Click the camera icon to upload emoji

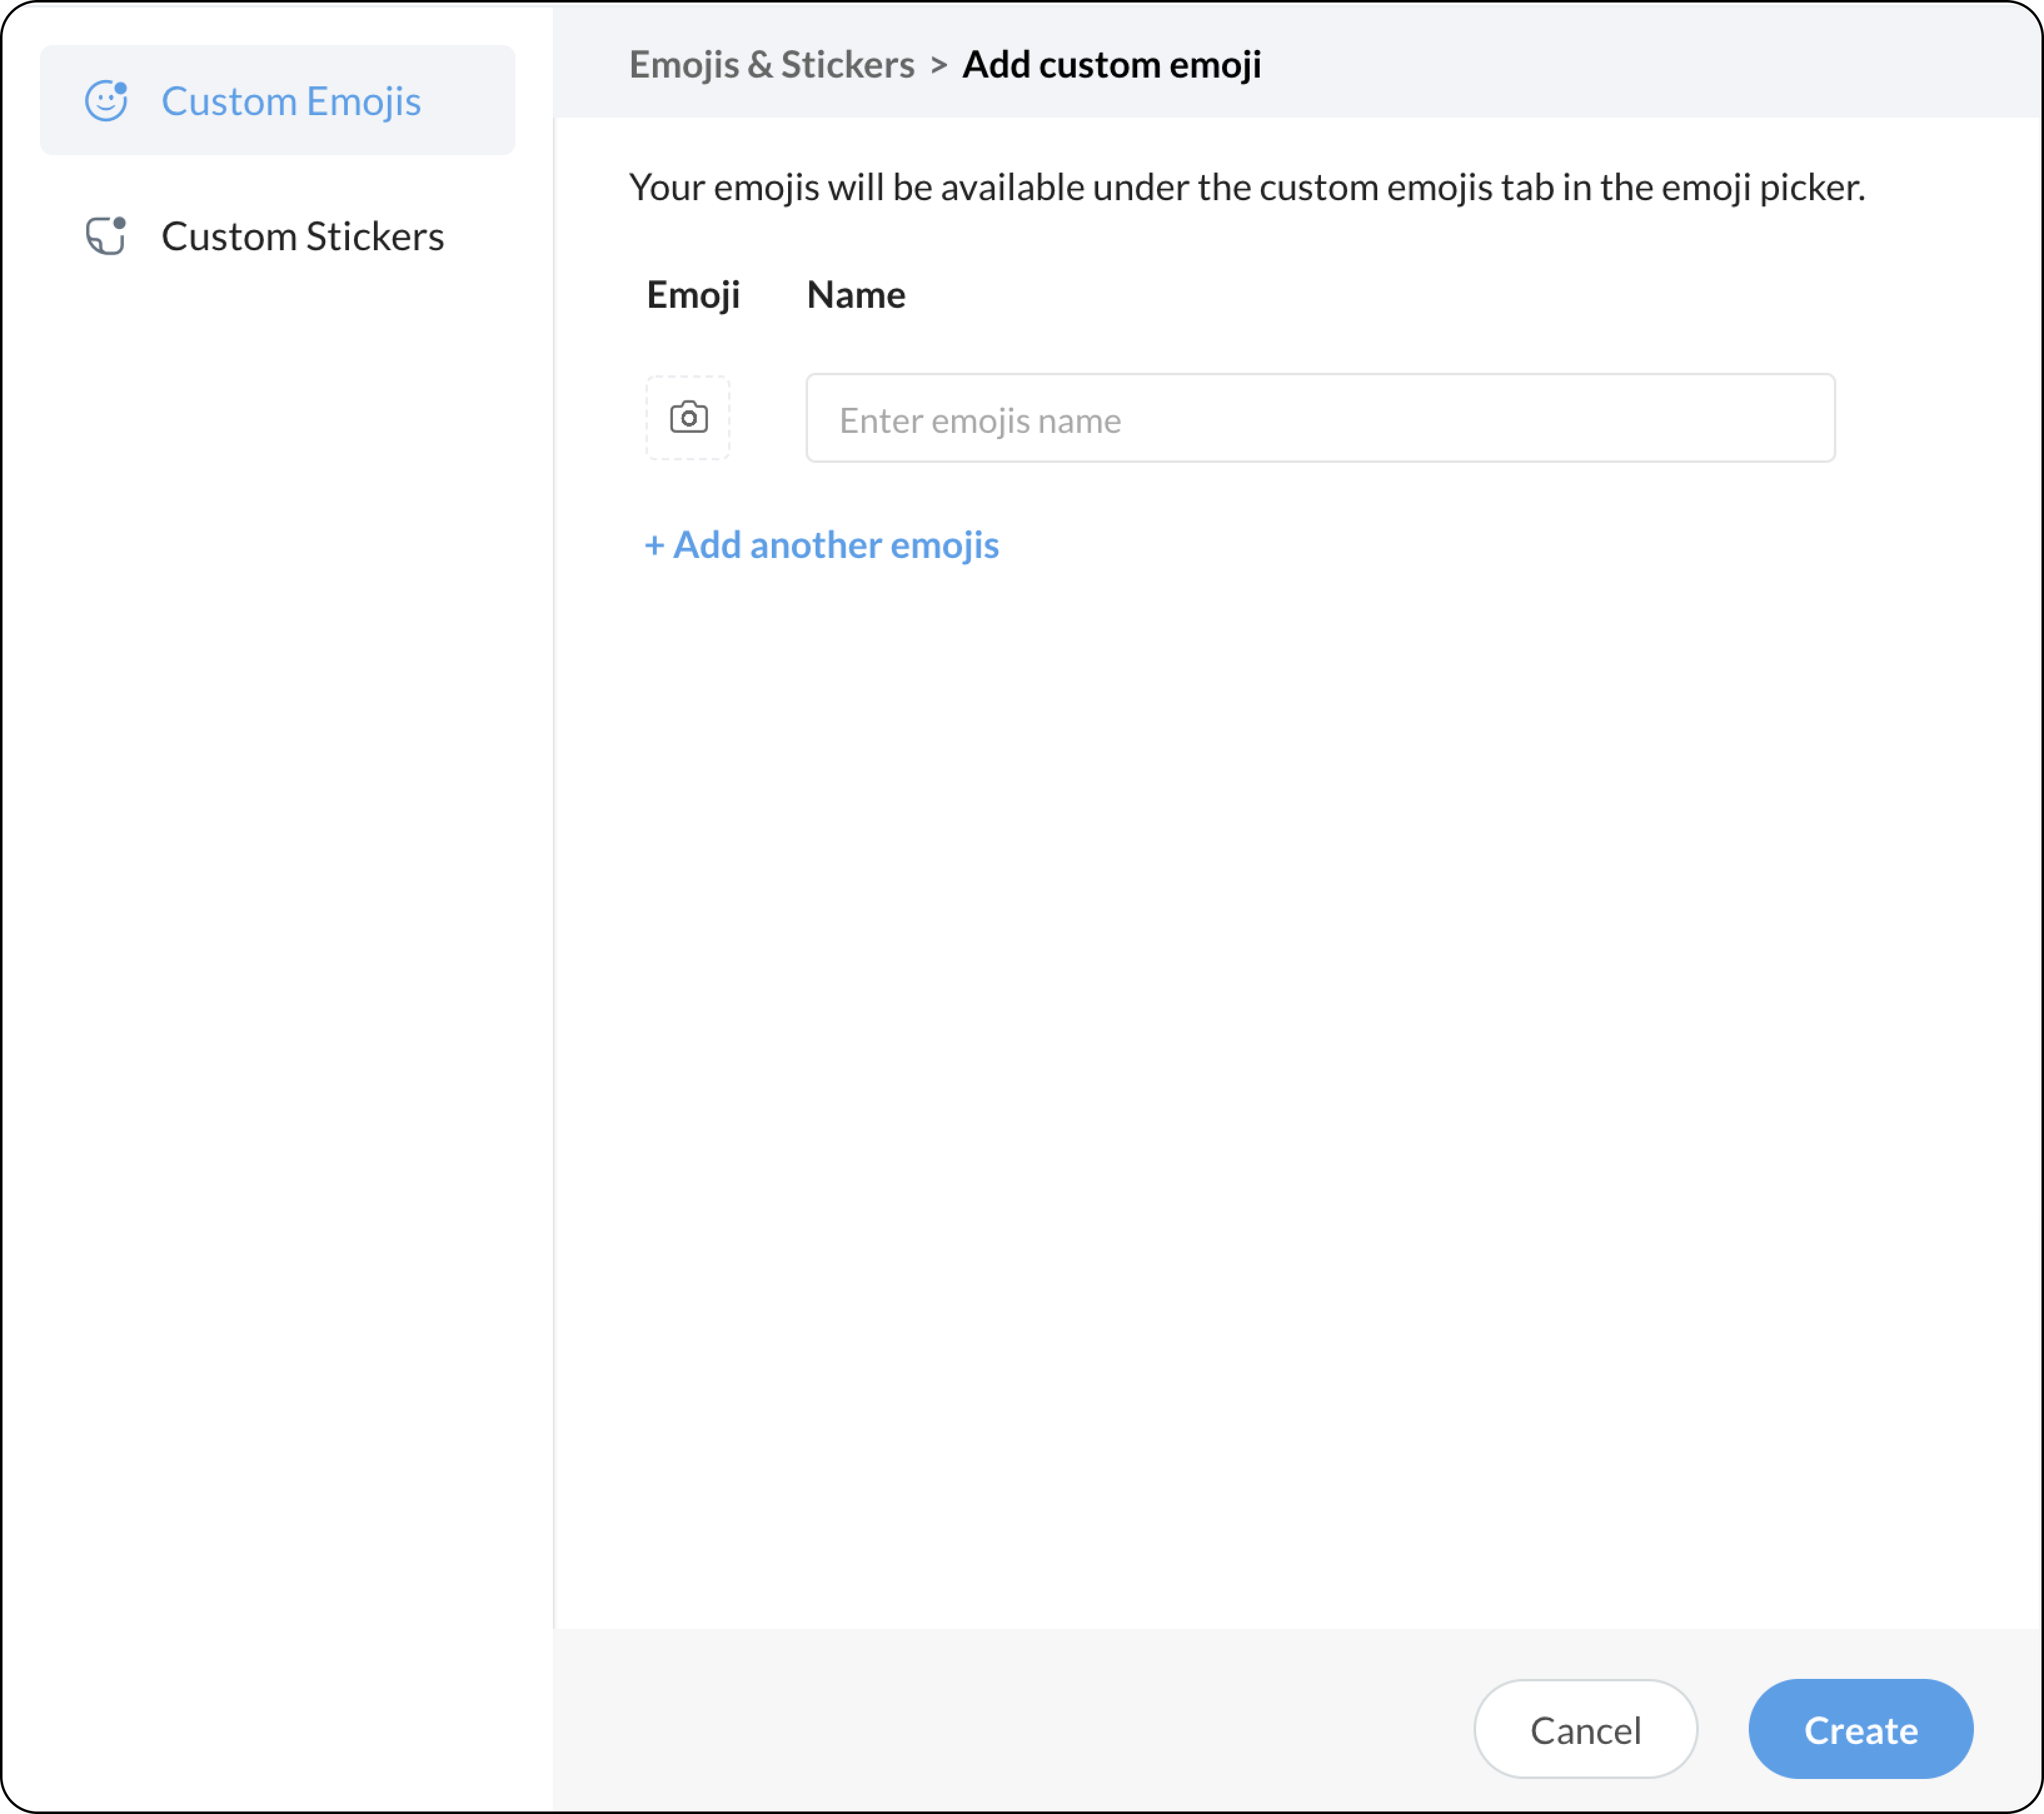(x=688, y=418)
